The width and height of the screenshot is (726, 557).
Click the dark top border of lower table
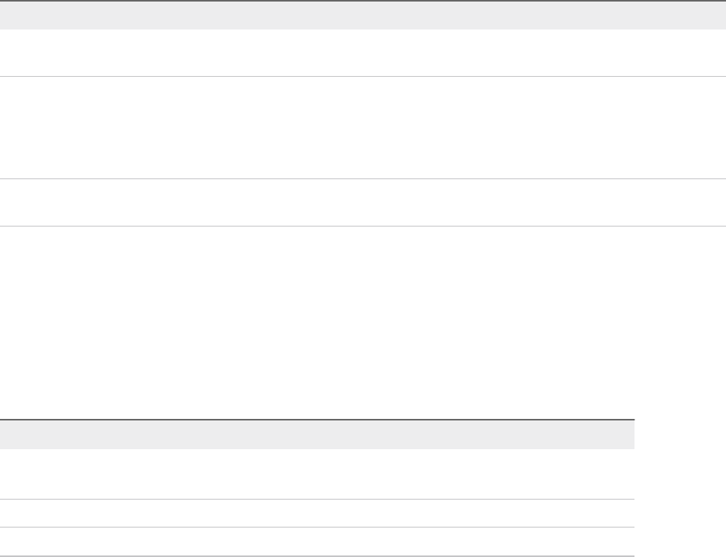coord(317,420)
